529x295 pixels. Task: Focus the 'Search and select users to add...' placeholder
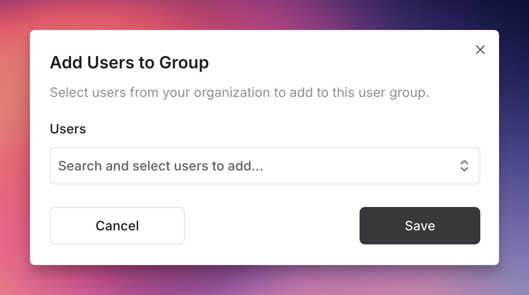(x=161, y=166)
